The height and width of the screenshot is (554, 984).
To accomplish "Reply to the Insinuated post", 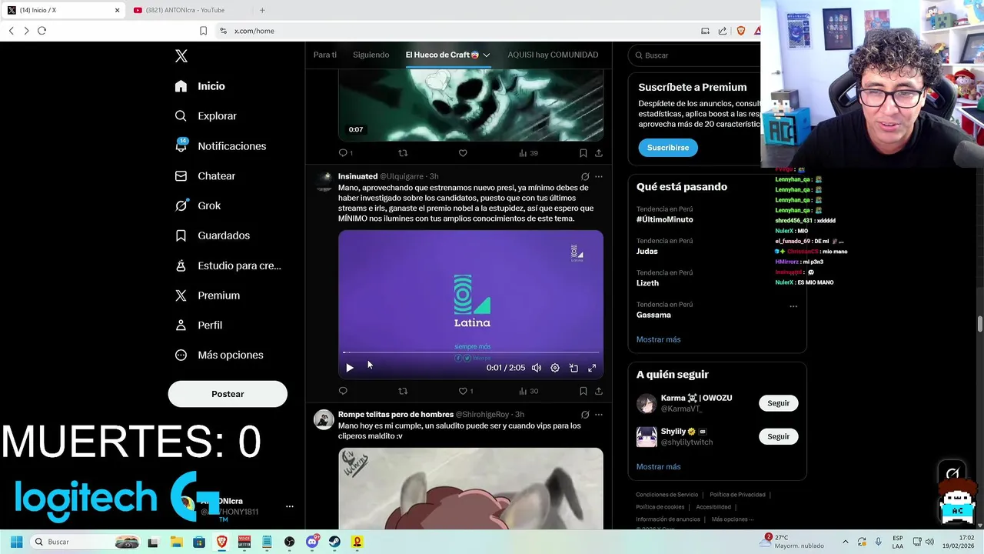I will click(x=343, y=391).
